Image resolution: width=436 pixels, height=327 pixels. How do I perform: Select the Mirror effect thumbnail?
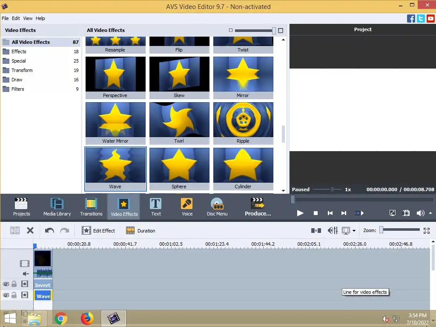(243, 77)
